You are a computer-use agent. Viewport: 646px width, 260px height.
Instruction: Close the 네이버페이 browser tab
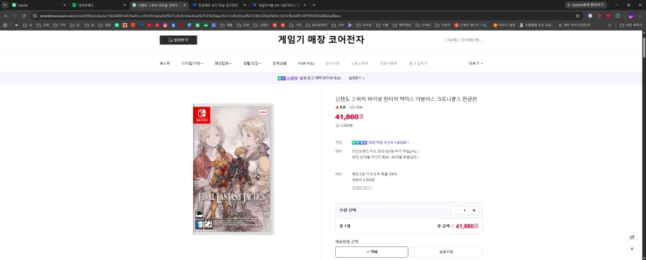[x=124, y=5]
